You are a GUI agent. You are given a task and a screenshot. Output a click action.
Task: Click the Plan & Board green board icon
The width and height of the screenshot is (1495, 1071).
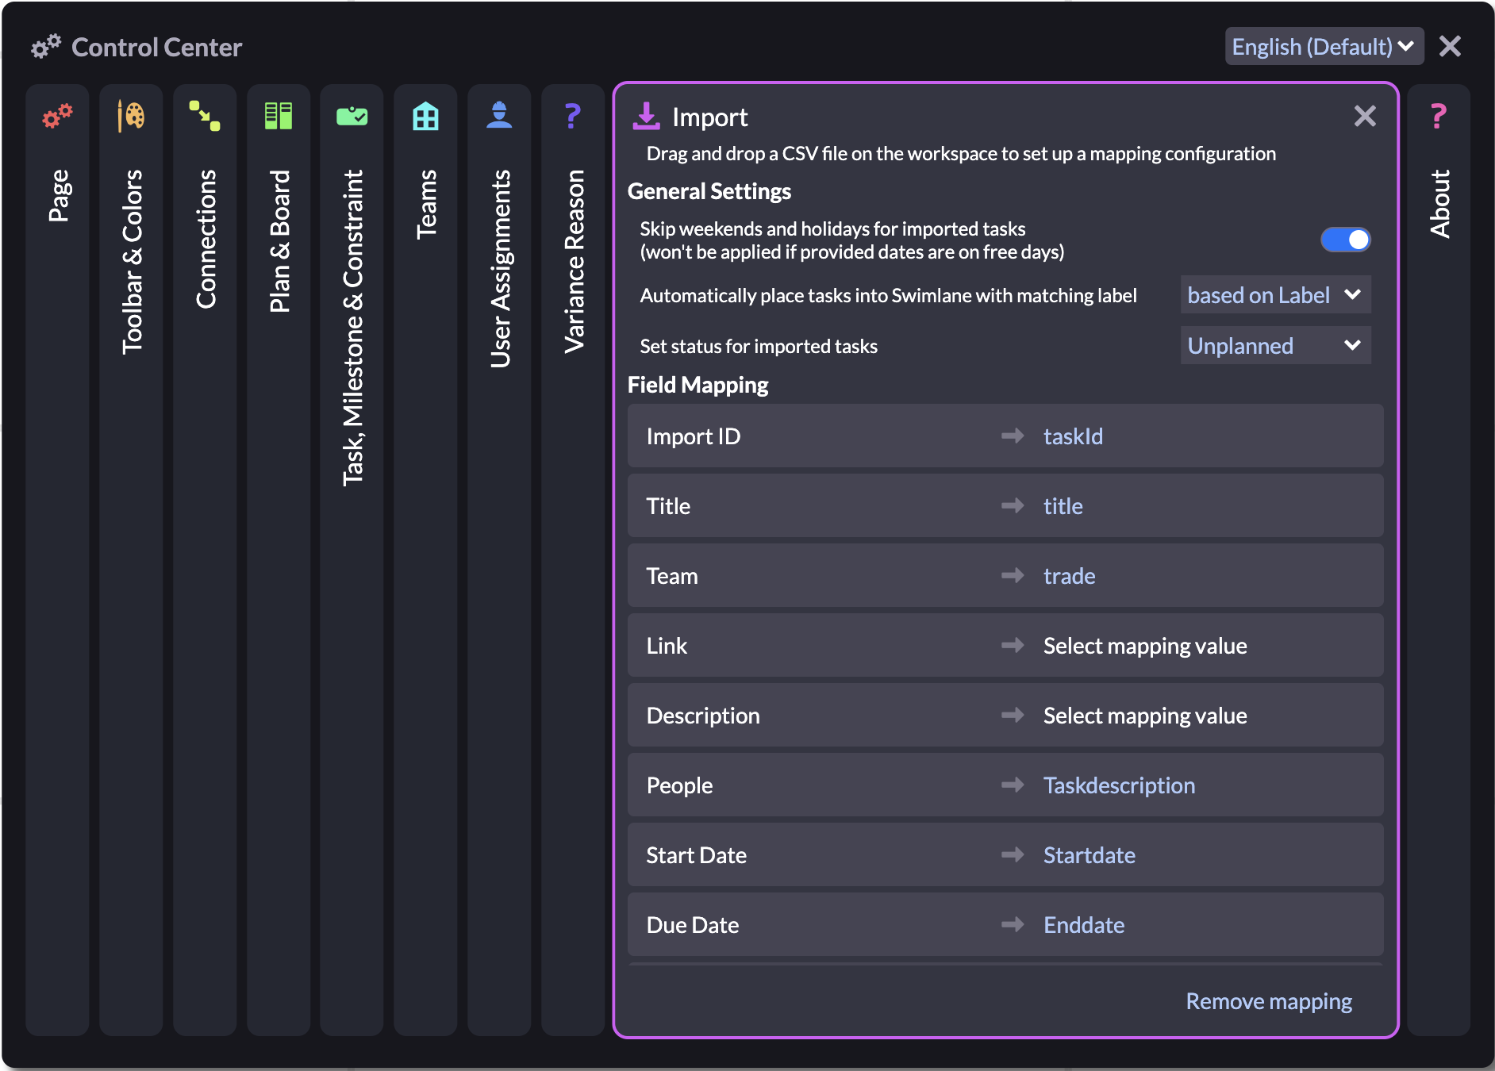(x=279, y=116)
